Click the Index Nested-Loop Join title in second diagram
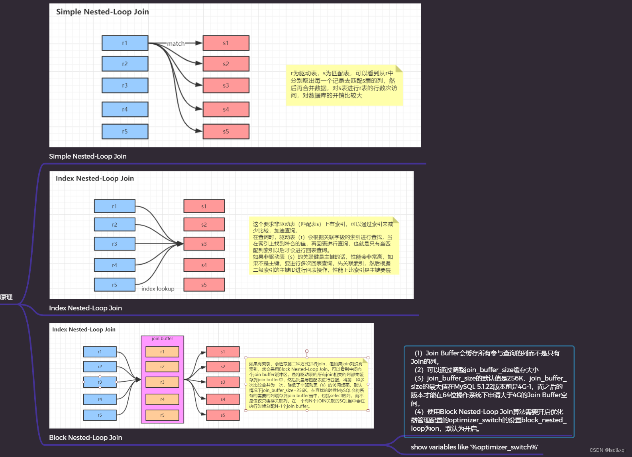The image size is (632, 457). coord(95,178)
